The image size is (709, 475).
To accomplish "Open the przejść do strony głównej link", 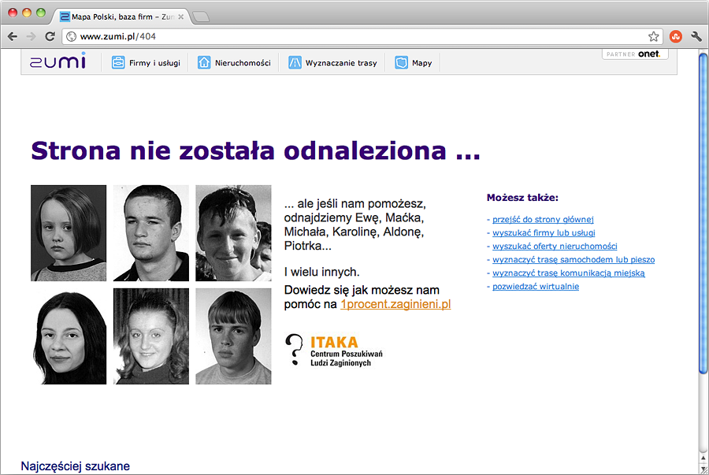I will point(543,219).
